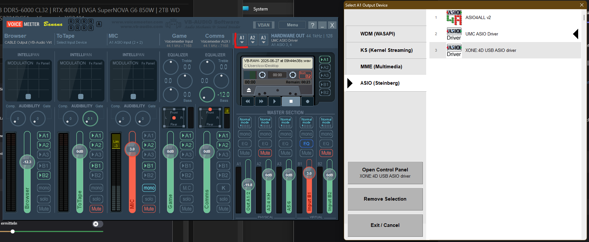589x242 pixels.
Task: Clear the ermitteln search field
Action: (96, 224)
